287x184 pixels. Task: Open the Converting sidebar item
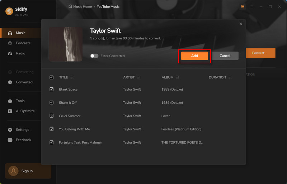(21, 72)
